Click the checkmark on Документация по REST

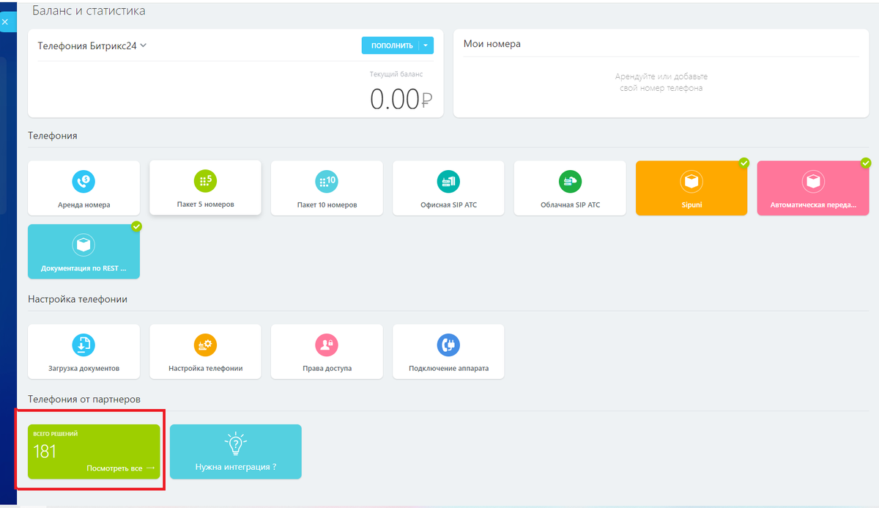pyautogui.click(x=137, y=227)
